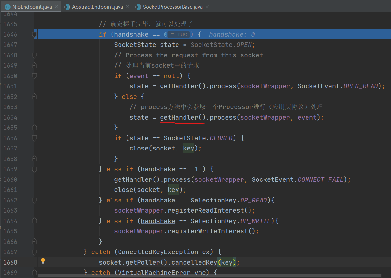Click close(socket, key) on line 1657
This screenshot has height=278, width=391.
point(164,148)
